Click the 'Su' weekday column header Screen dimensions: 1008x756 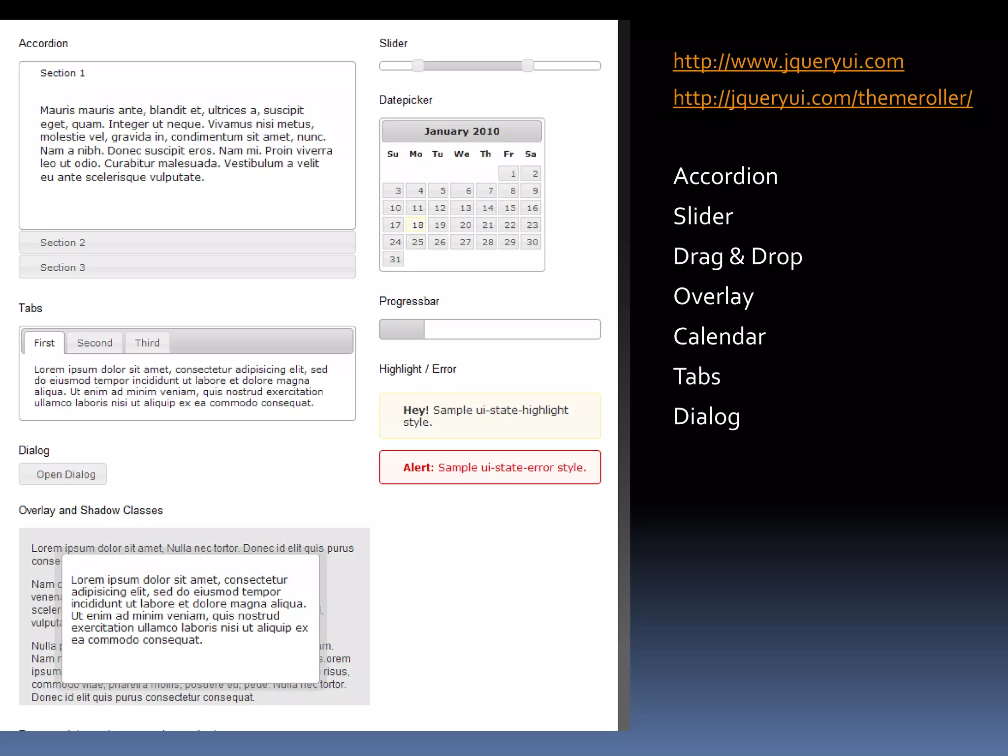(393, 154)
